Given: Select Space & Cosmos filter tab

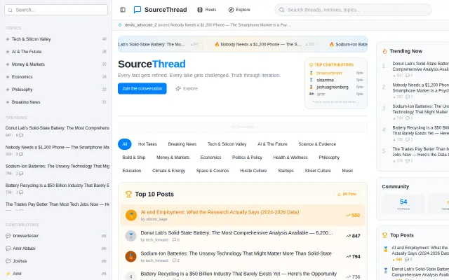Looking at the screenshot, I should pos(213,171).
